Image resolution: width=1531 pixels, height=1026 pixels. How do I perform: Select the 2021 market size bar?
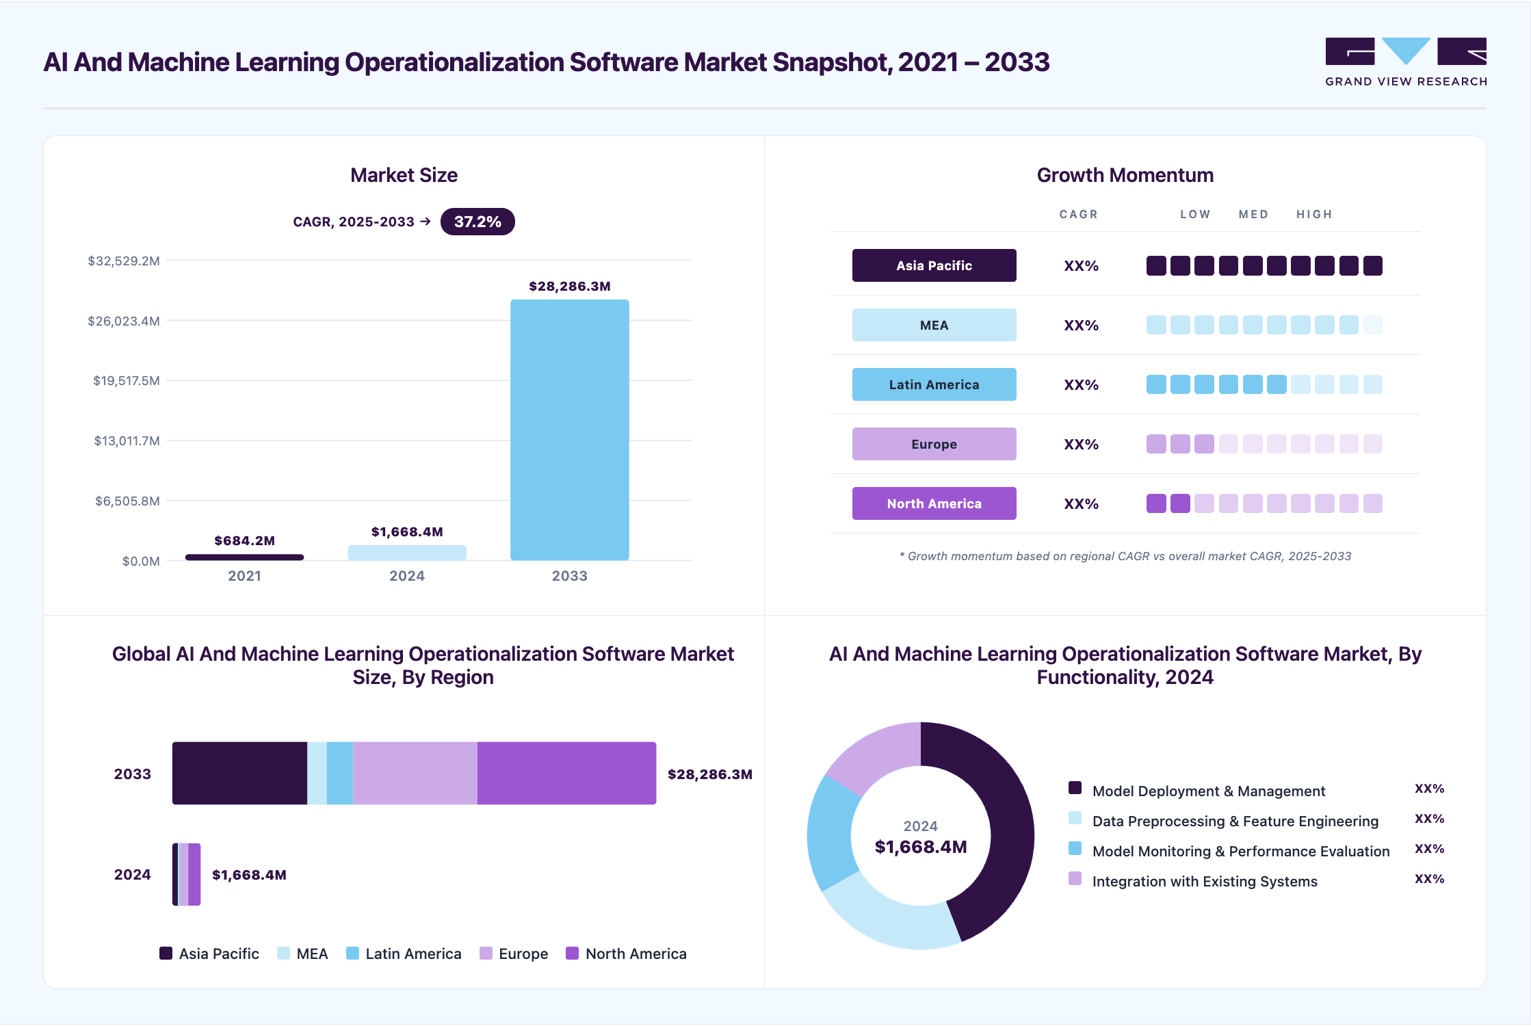coord(244,557)
